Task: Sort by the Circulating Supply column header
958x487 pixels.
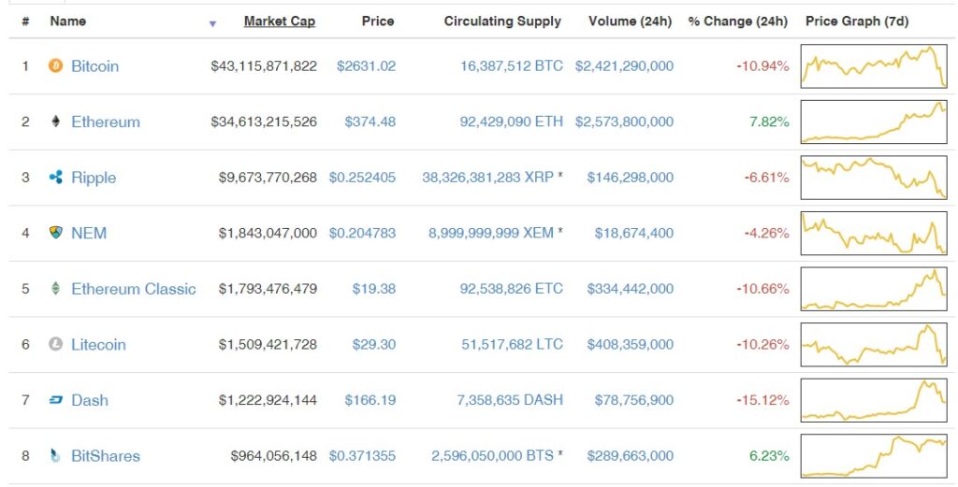Action: [502, 21]
